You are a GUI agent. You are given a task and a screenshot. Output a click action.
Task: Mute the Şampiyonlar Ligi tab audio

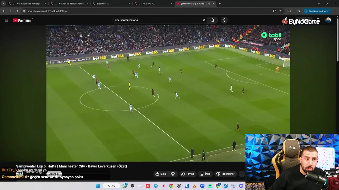(x=209, y=4)
